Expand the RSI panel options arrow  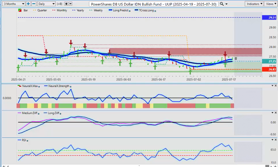coord(272,140)
